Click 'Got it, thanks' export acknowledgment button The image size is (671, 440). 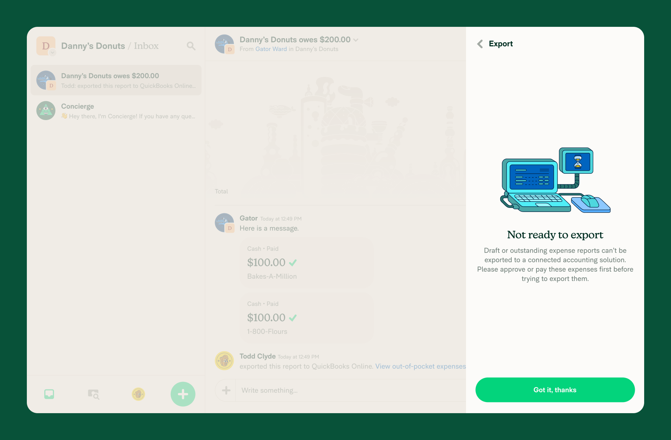[555, 390]
